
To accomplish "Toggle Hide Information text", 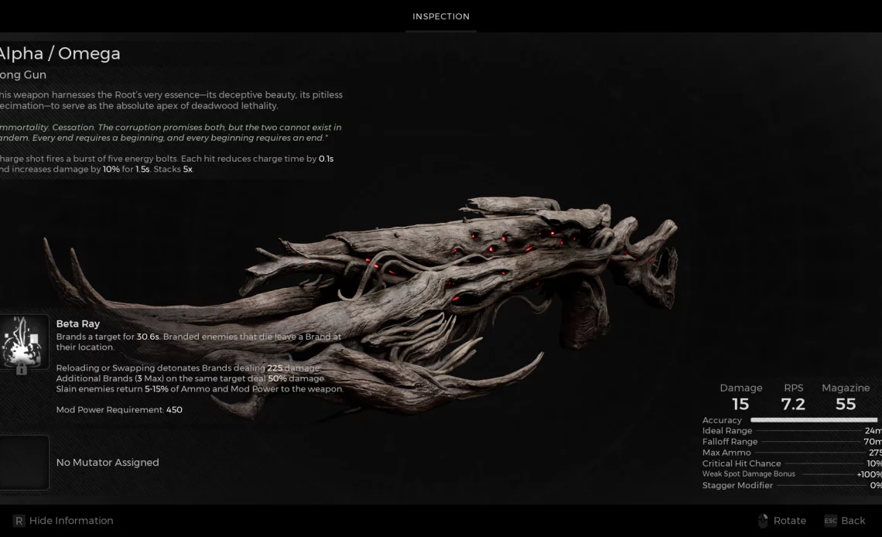I will 71,521.
